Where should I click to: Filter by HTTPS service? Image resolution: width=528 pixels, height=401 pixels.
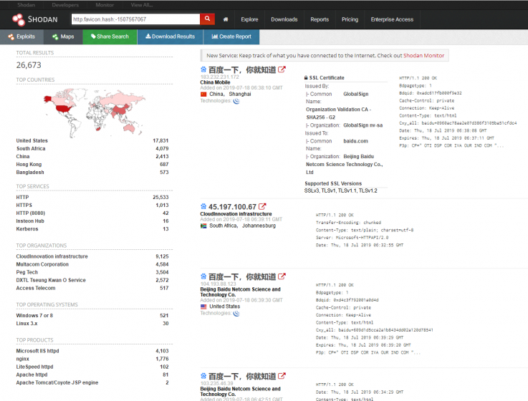[x=24, y=205]
